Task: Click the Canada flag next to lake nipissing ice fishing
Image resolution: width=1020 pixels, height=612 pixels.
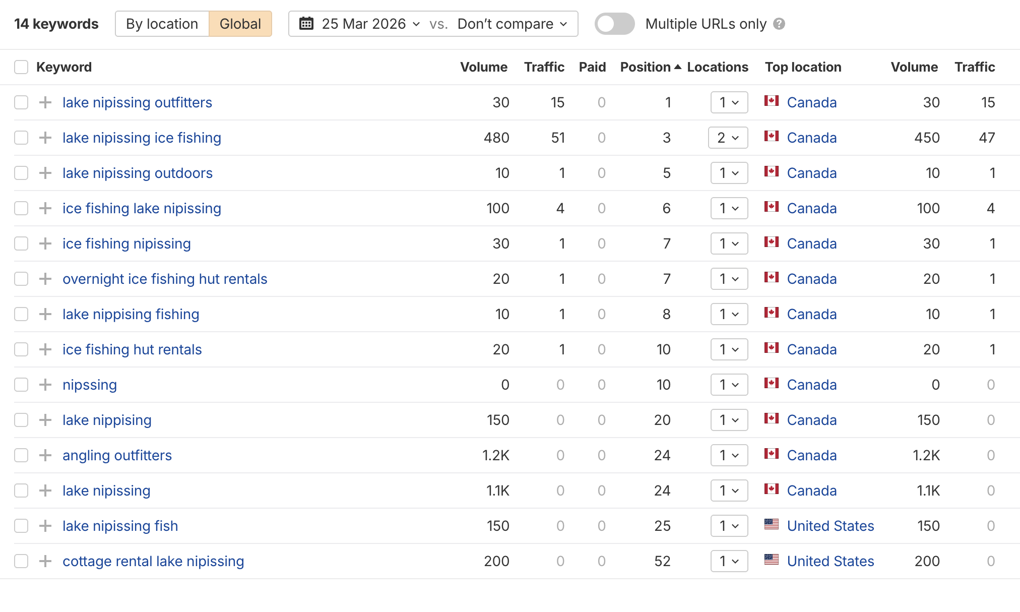Action: pos(772,137)
